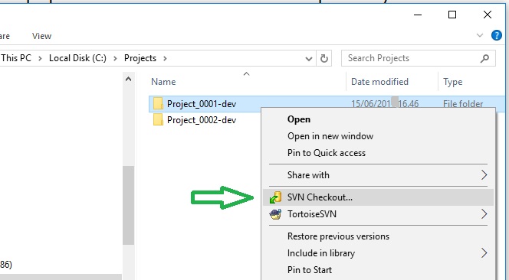Click the magnifier icon in Search Projects
The image size is (509, 280).
484,58
